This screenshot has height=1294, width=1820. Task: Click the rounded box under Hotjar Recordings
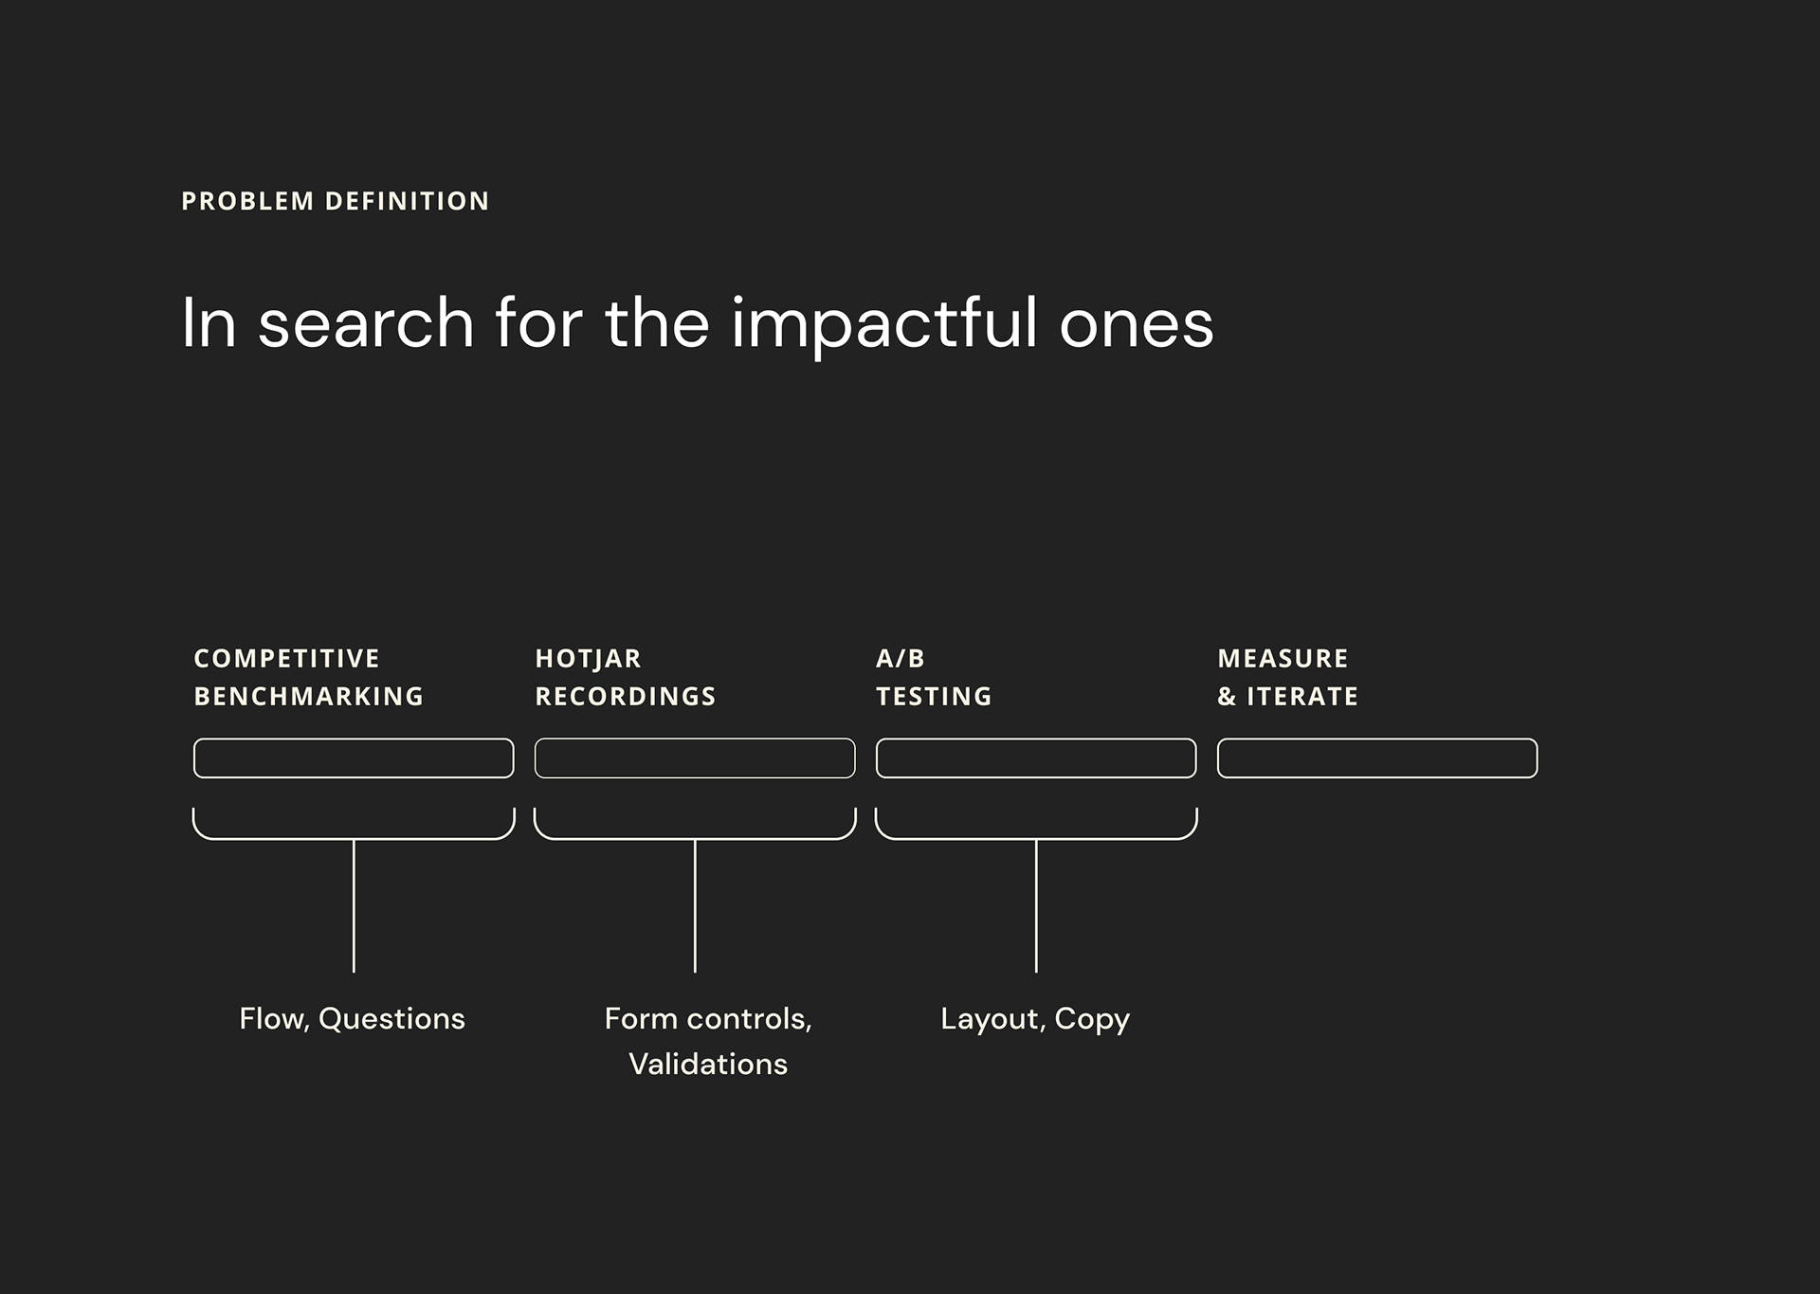coord(695,758)
